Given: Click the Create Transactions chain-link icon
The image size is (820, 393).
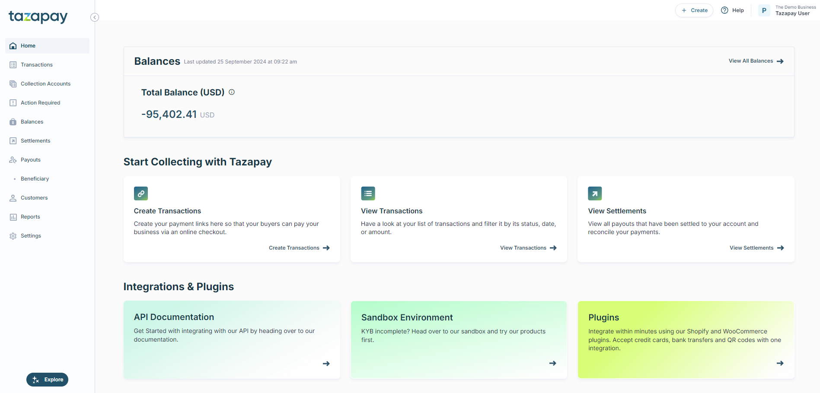Looking at the screenshot, I should [x=141, y=193].
